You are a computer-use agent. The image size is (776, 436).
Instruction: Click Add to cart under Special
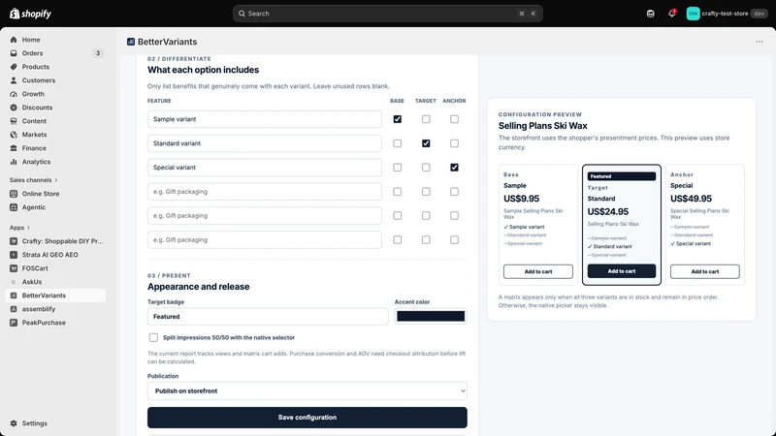pyautogui.click(x=705, y=271)
